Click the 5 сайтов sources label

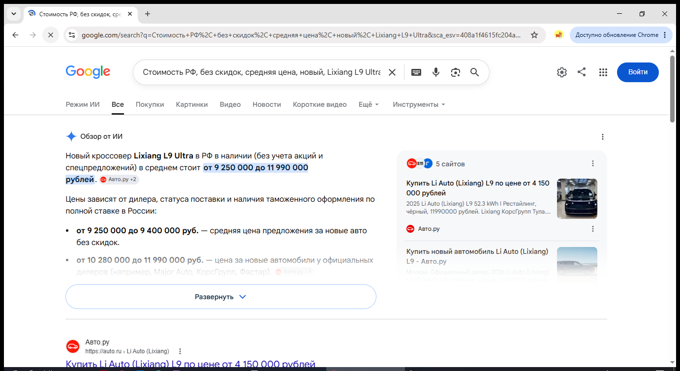pyautogui.click(x=450, y=164)
